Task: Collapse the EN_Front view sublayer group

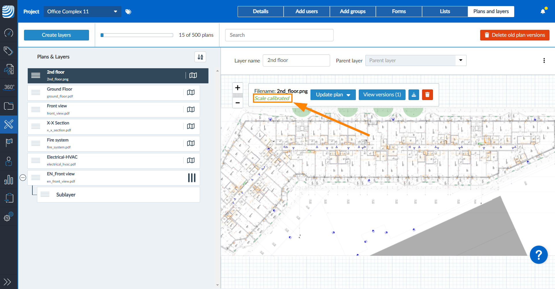Action: coord(23,178)
